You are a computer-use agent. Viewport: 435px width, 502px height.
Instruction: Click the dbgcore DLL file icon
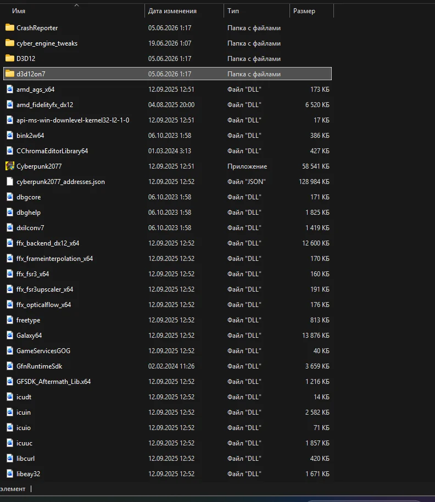[10, 197]
